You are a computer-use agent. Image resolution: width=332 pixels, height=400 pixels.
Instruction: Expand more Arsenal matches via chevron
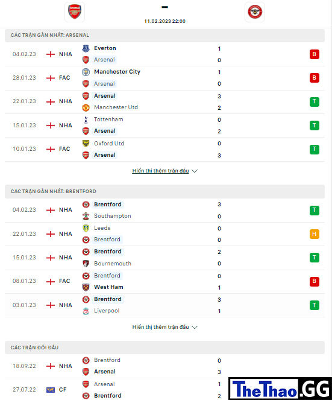tap(195, 171)
